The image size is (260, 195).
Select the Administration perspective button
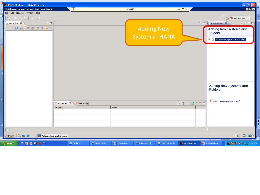point(240,18)
